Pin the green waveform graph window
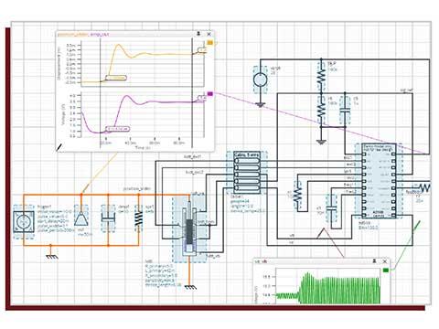This screenshot has height=329, width=439. [x=375, y=261]
